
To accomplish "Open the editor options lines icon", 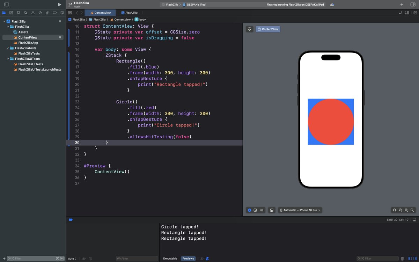I will pos(407,13).
